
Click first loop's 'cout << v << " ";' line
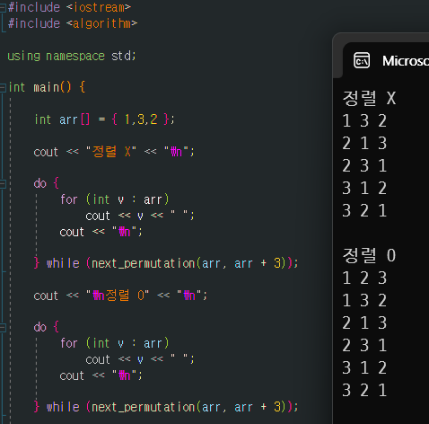(140, 216)
